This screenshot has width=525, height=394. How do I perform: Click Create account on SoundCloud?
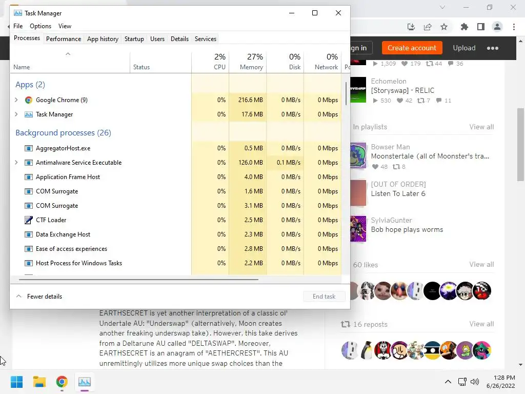click(x=412, y=48)
